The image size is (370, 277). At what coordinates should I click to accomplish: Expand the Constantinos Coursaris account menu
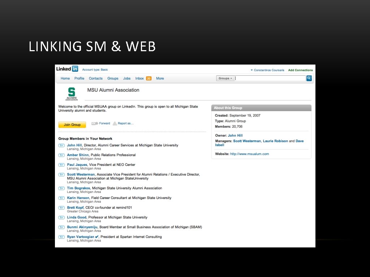point(267,70)
